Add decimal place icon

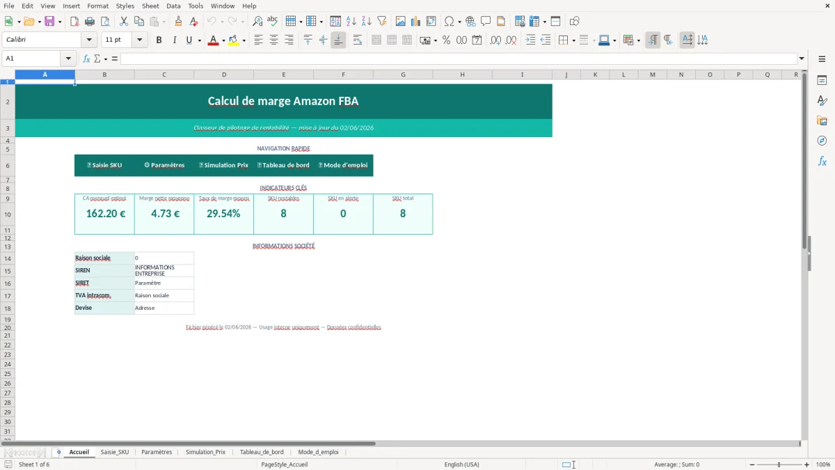495,40
